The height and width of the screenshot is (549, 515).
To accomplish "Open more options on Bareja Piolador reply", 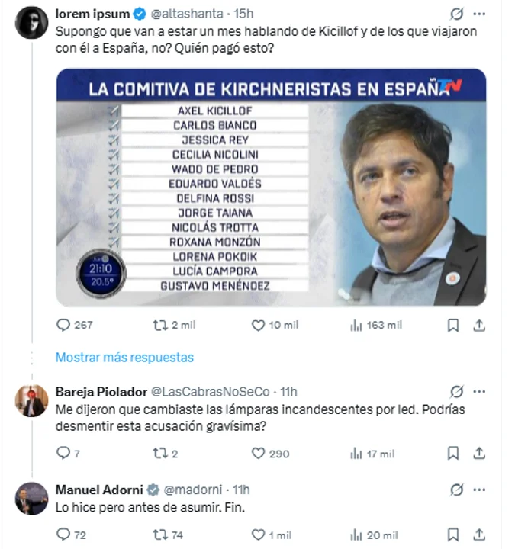I will [x=479, y=392].
